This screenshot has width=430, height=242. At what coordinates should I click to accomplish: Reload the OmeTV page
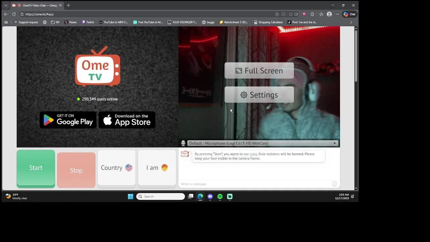tap(14, 14)
